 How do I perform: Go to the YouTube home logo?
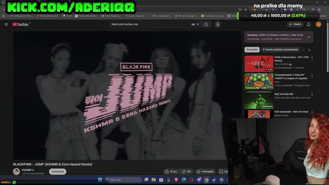pyautogui.click(x=20, y=24)
